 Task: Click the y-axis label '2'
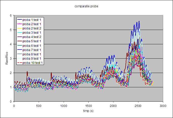pyautogui.click(x=11, y=73)
